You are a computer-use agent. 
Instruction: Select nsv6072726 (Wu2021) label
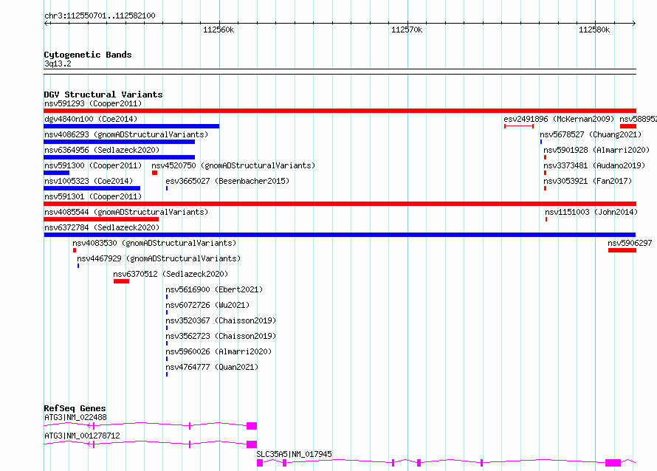pyautogui.click(x=207, y=305)
